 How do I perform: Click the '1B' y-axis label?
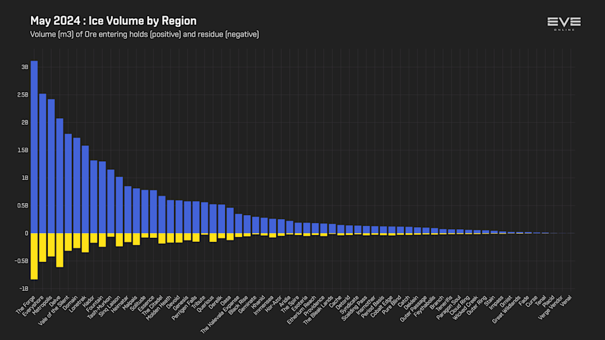point(25,178)
